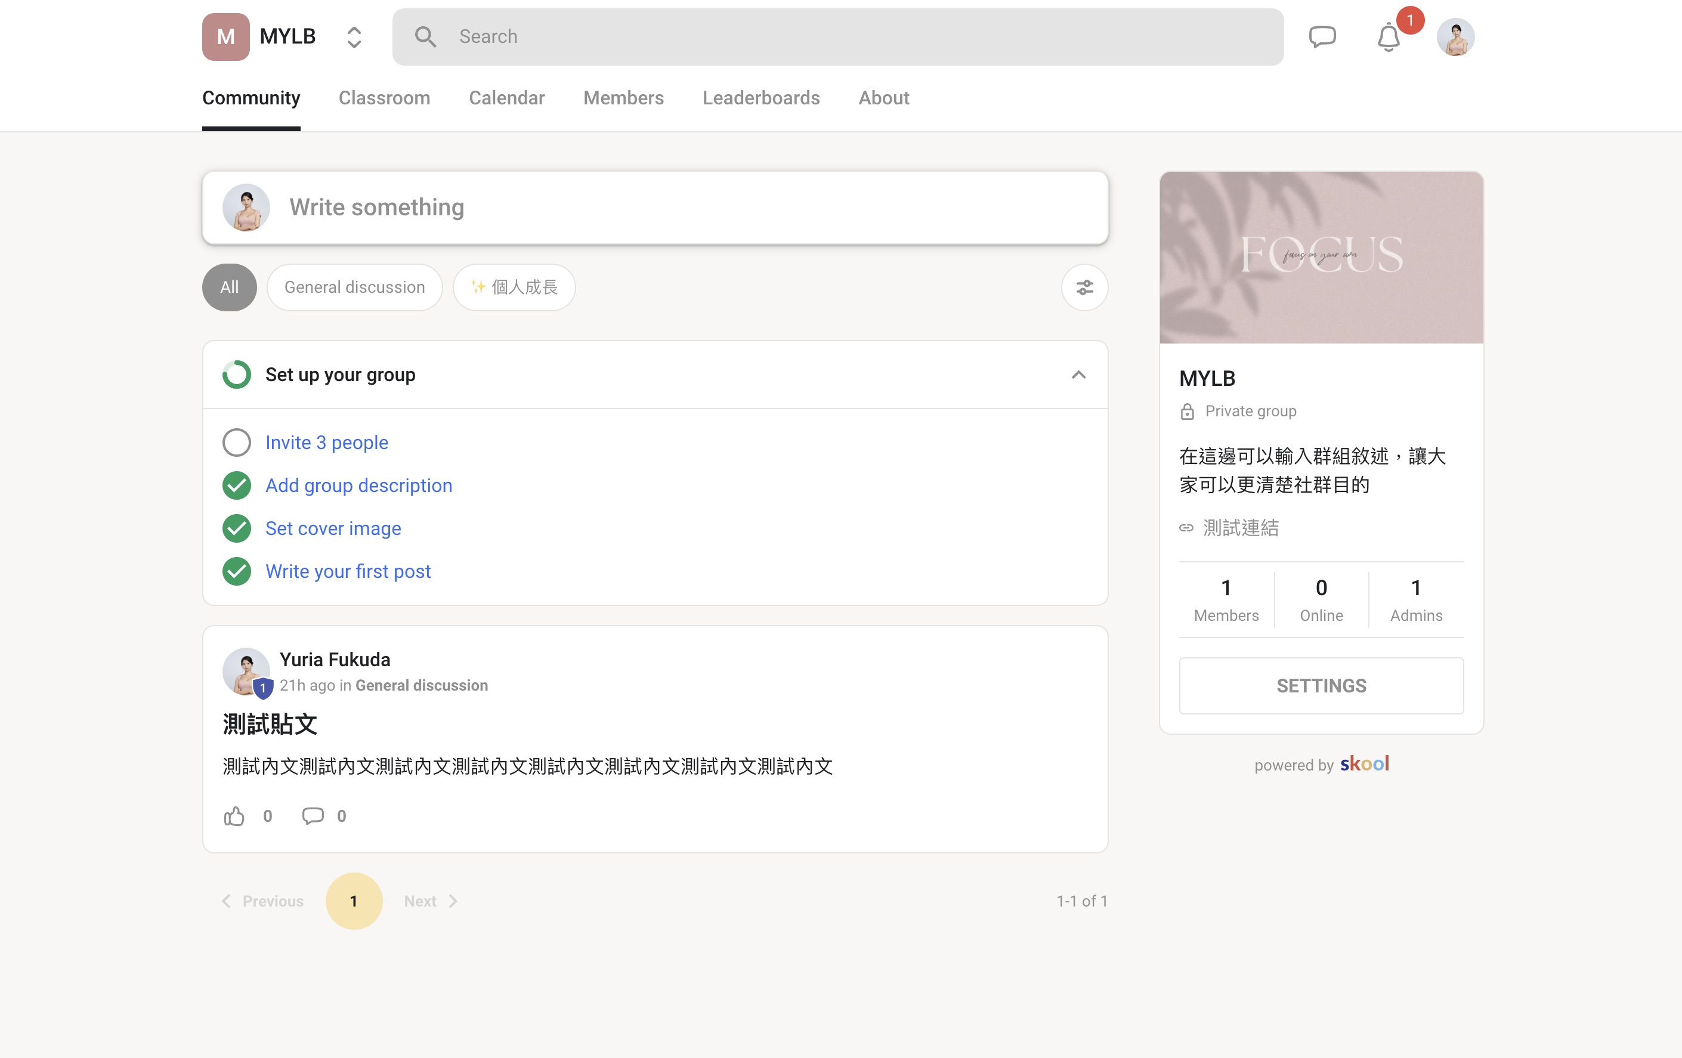Image resolution: width=1682 pixels, height=1058 pixels.
Task: Click the Add group description checkmark
Action: point(236,485)
